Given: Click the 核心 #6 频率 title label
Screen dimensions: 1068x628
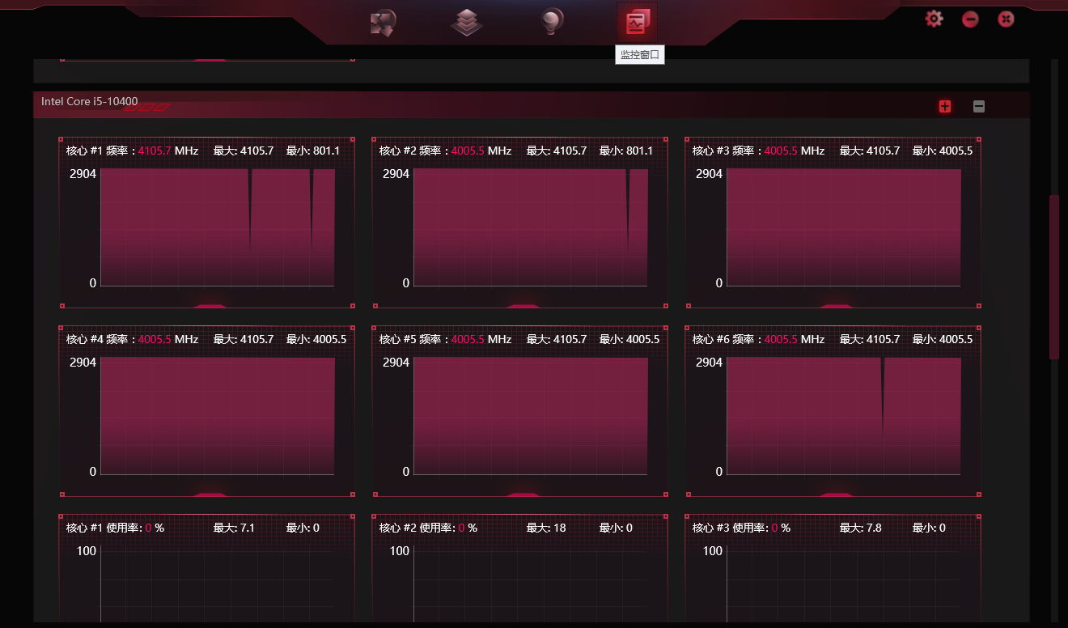Looking at the screenshot, I should (726, 339).
